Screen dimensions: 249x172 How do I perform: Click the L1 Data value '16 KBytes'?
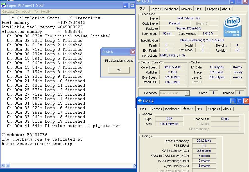tap(217, 67)
